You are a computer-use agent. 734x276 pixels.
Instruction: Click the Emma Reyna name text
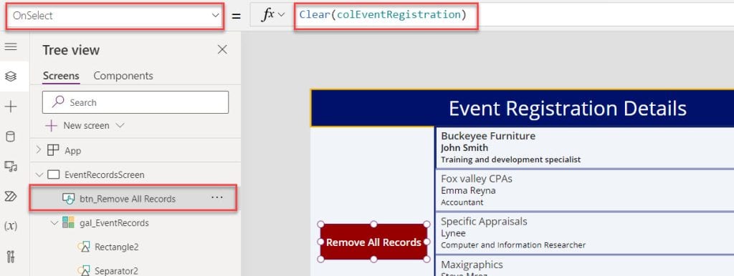468,190
